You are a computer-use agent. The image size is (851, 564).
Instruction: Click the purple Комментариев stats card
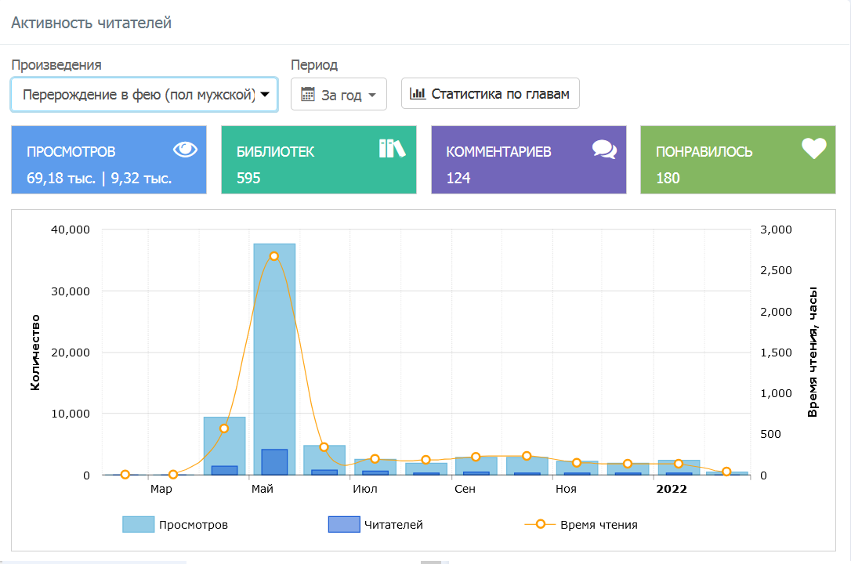point(529,160)
